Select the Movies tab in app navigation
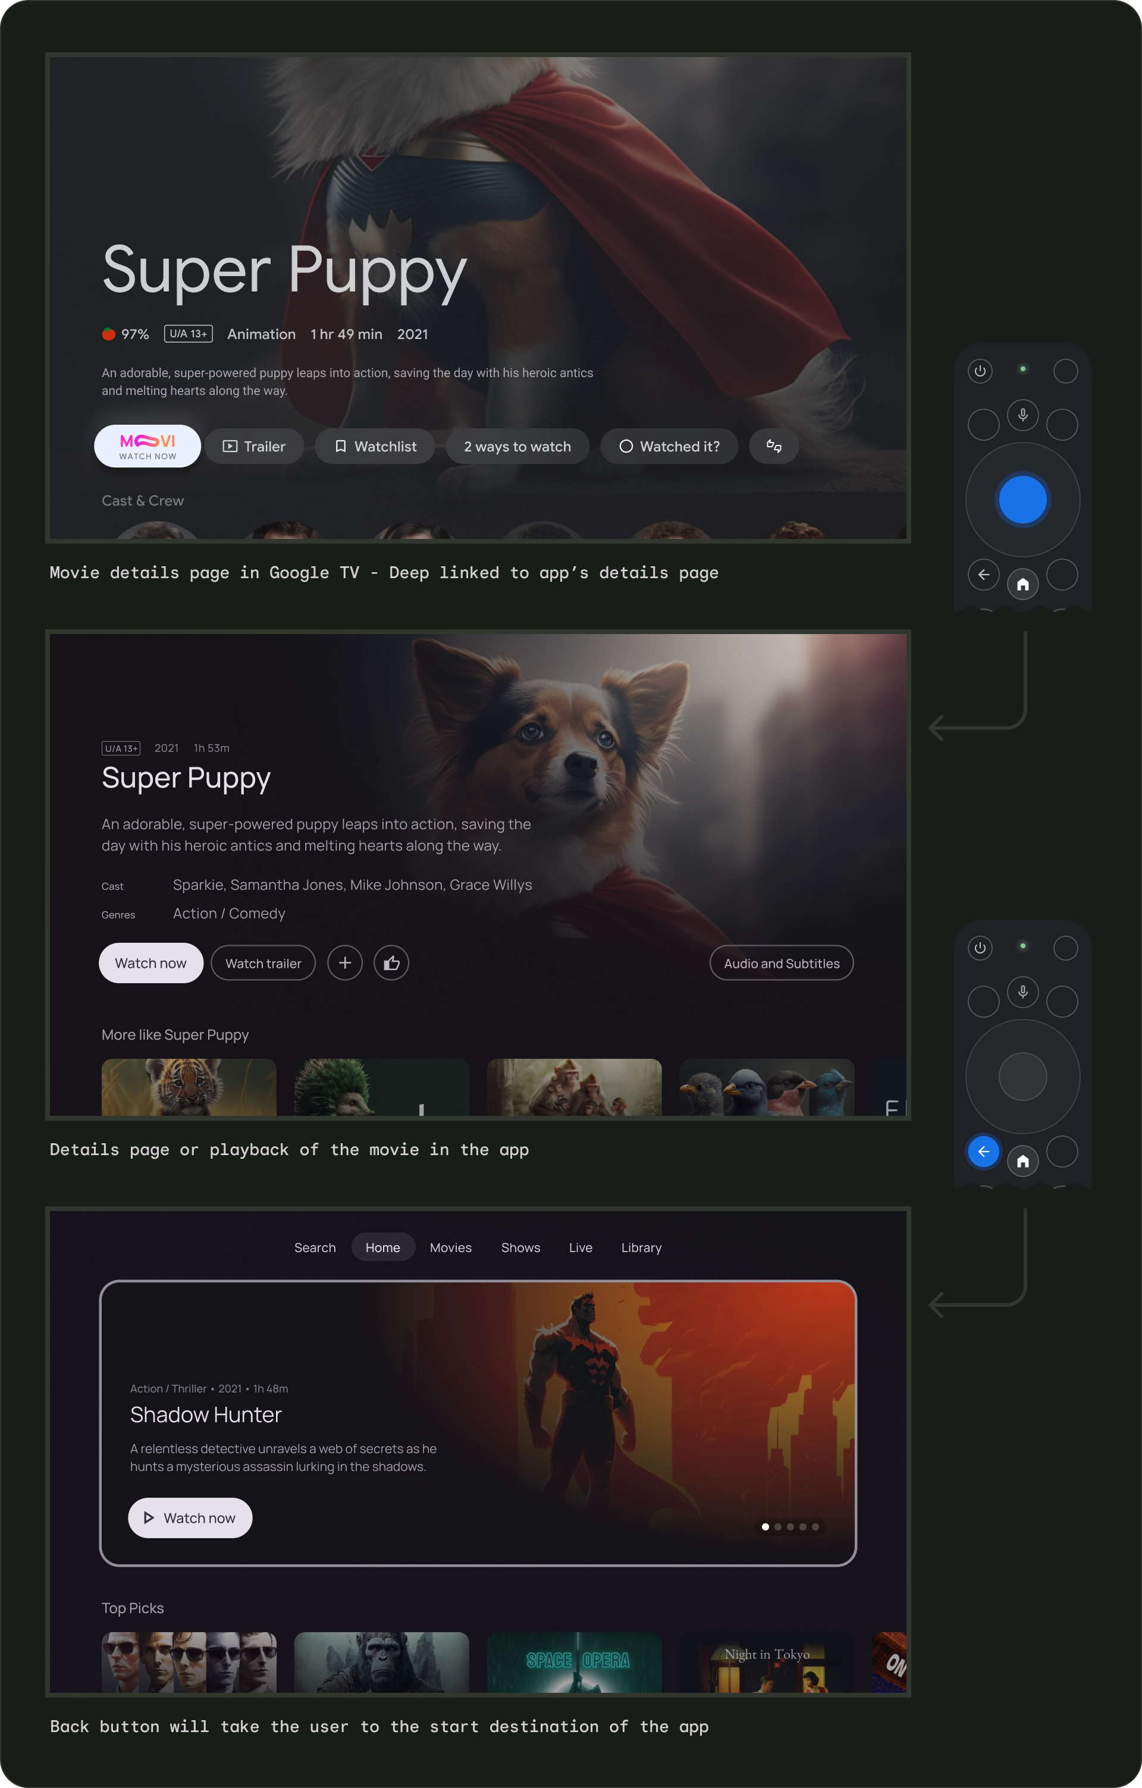 coord(450,1247)
